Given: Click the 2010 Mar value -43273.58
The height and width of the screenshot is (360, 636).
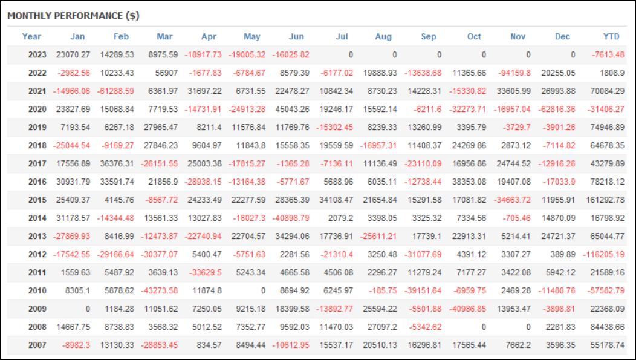Looking at the screenshot, I should (x=159, y=290).
